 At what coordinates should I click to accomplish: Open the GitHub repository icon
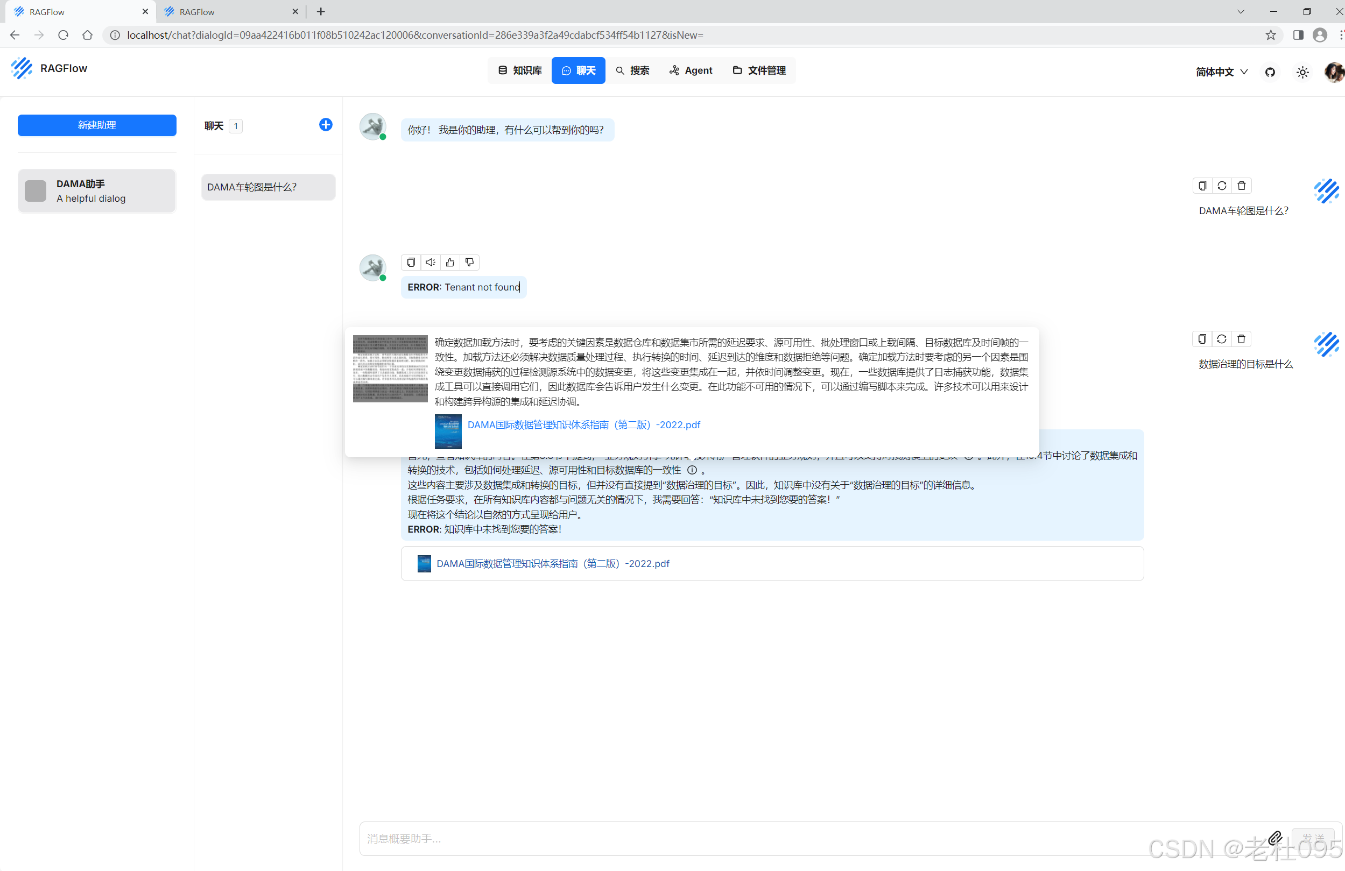pyautogui.click(x=1270, y=72)
